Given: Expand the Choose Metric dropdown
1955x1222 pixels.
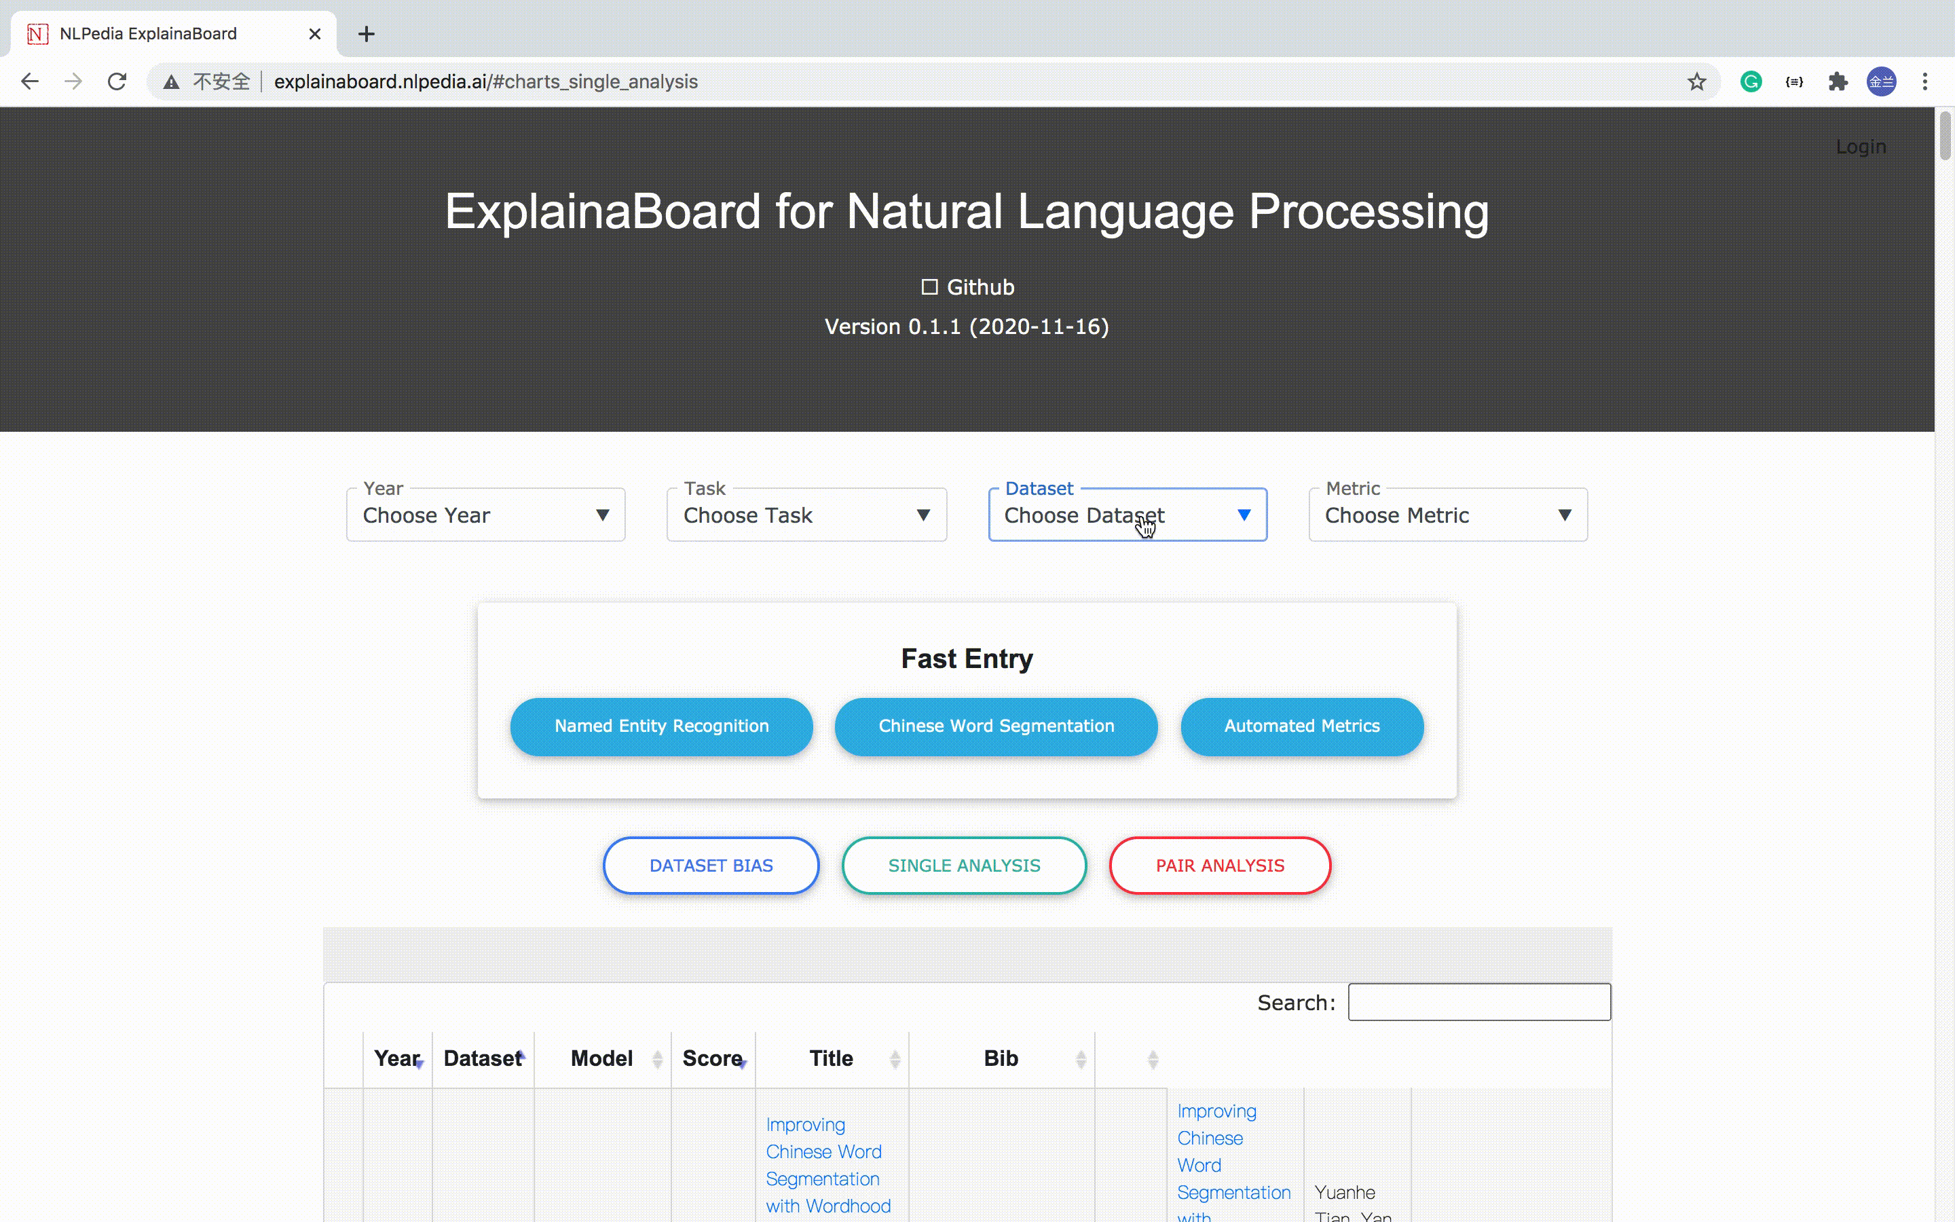Looking at the screenshot, I should click(1447, 515).
